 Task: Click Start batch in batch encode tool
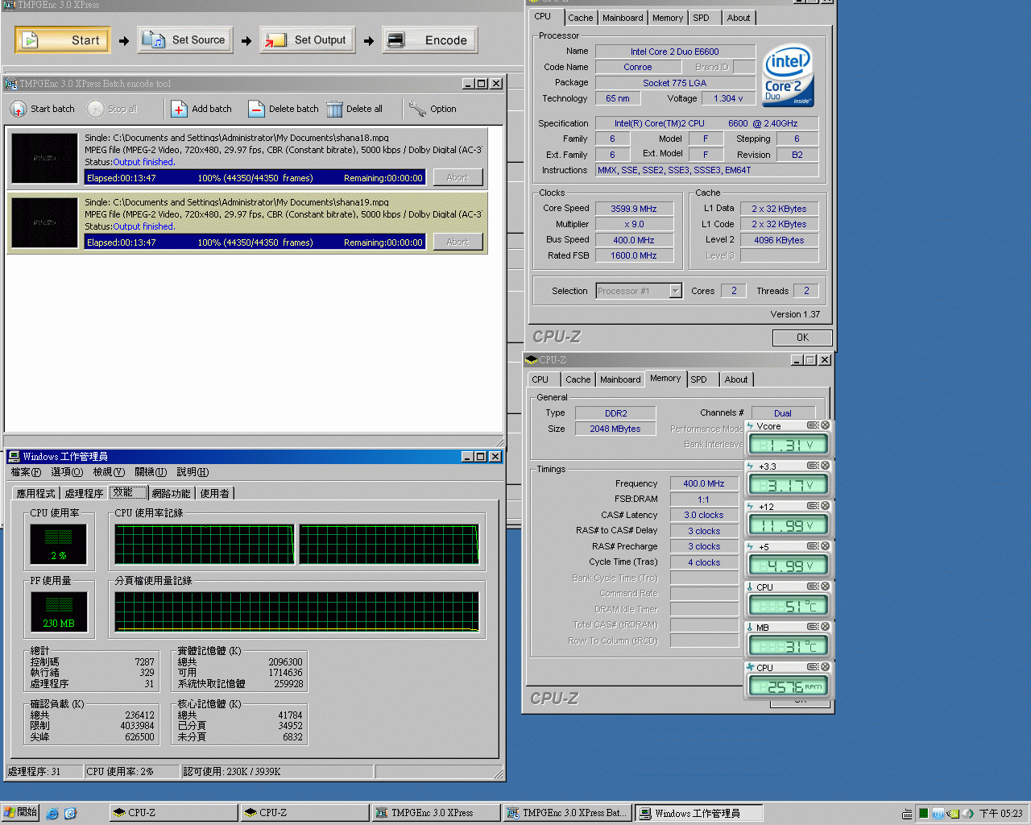coord(43,109)
